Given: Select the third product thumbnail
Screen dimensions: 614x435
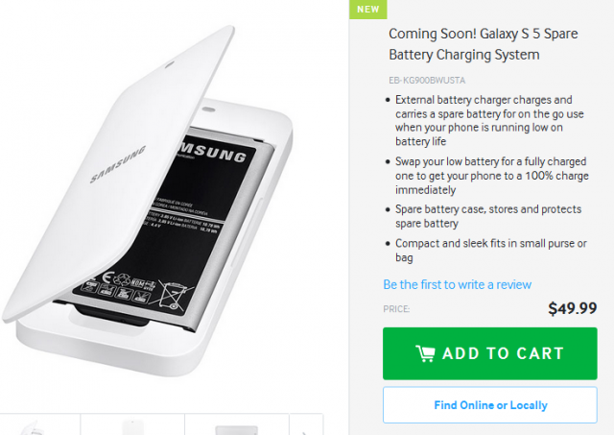Looking at the screenshot, I should tap(236, 427).
